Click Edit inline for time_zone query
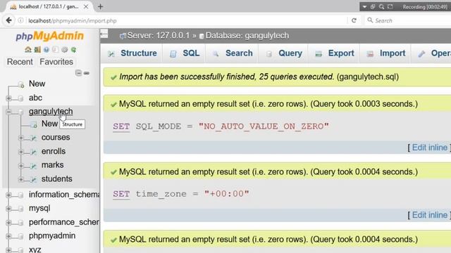This screenshot has height=253, width=451. [x=430, y=215]
